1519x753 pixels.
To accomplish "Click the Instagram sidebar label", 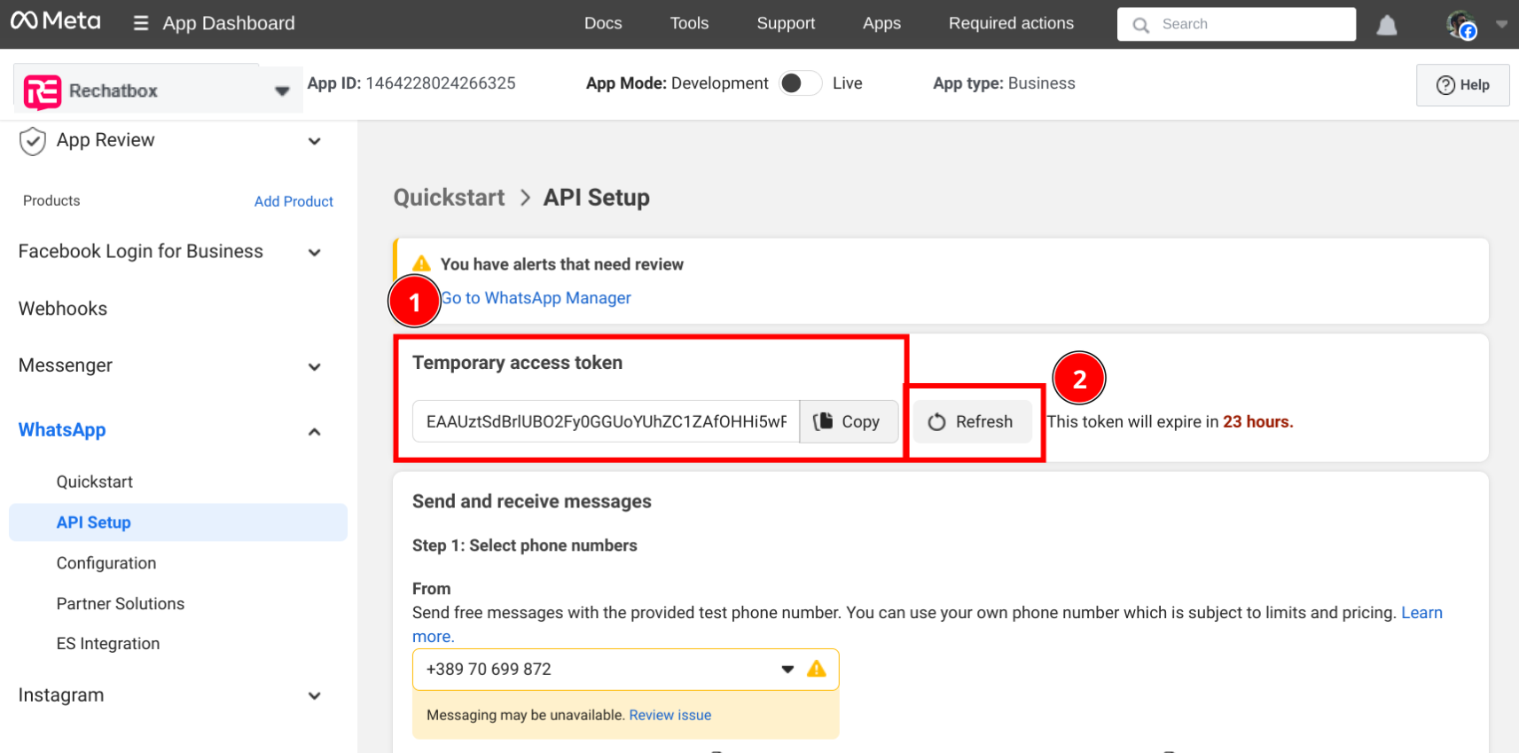I will pyautogui.click(x=61, y=695).
